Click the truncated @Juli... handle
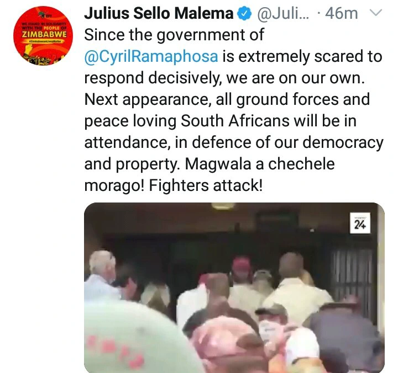 (283, 13)
